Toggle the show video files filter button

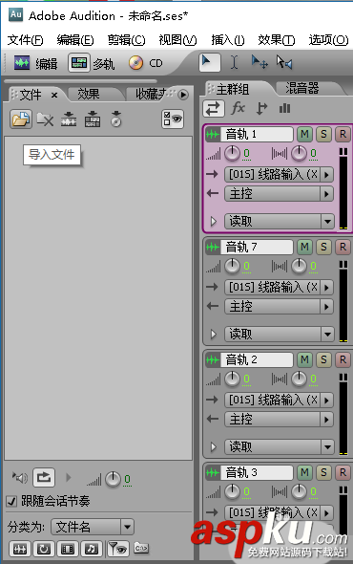click(x=68, y=549)
